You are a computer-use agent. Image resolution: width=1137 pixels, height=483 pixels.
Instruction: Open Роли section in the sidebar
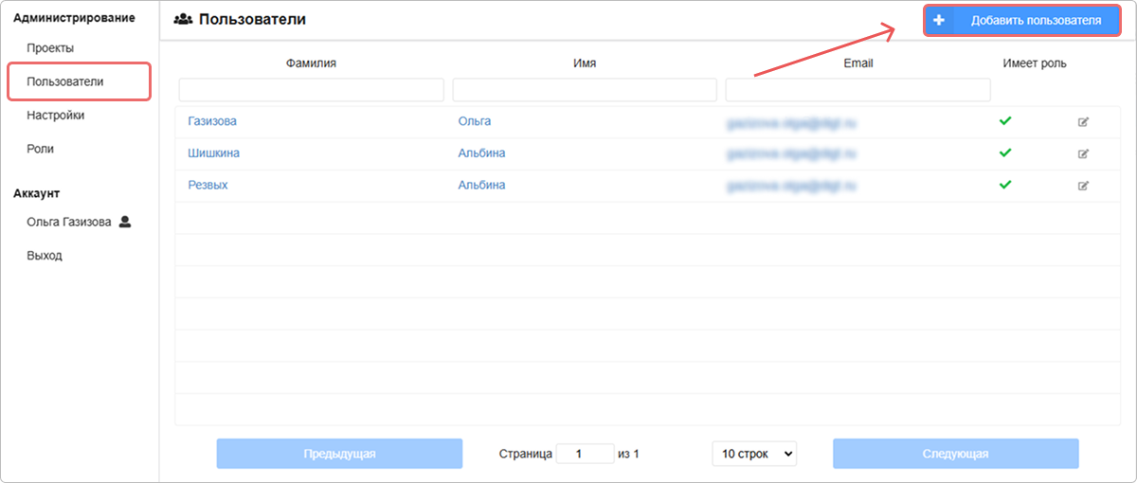(x=41, y=149)
